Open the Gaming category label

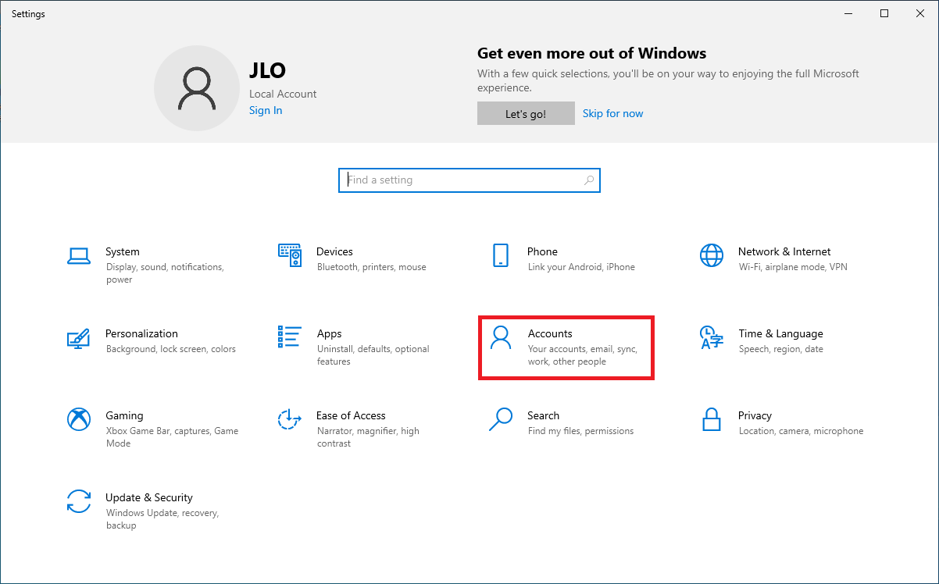pyautogui.click(x=124, y=415)
